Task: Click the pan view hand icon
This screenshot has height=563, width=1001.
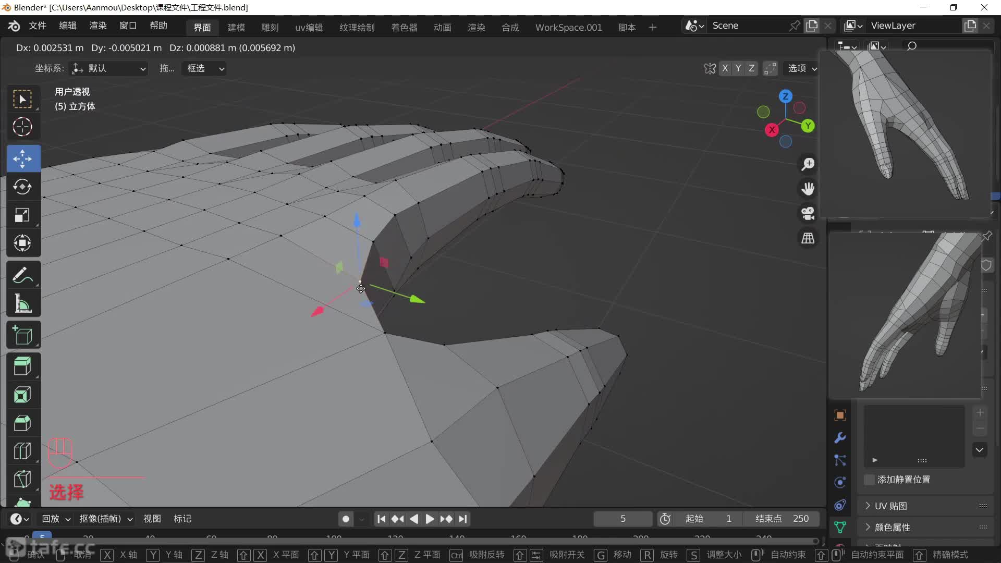Action: (808, 189)
